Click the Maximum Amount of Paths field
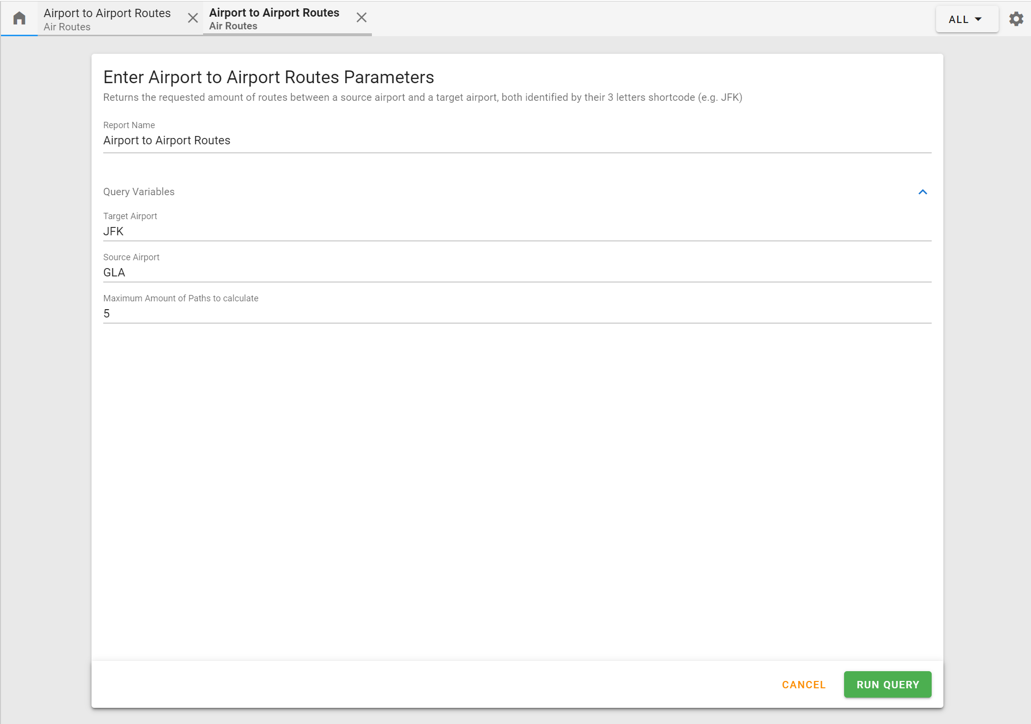Viewport: 1031px width, 724px height. tap(517, 314)
